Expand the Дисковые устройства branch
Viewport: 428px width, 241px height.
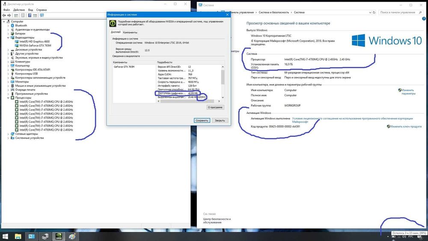(8, 50)
